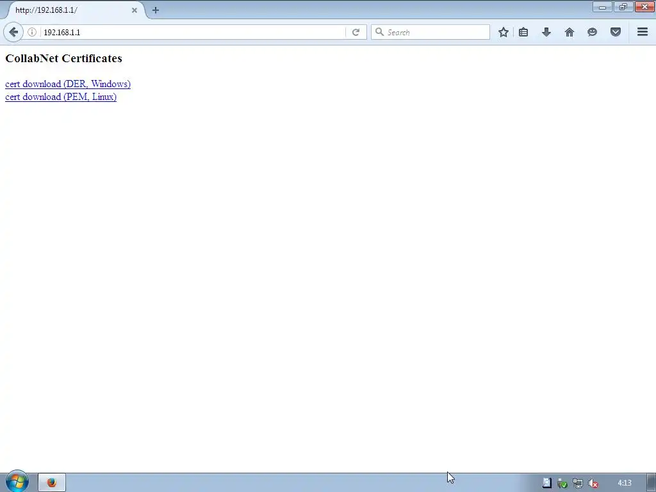
Task: Reload the page with the refresh icon
Action: pos(356,32)
